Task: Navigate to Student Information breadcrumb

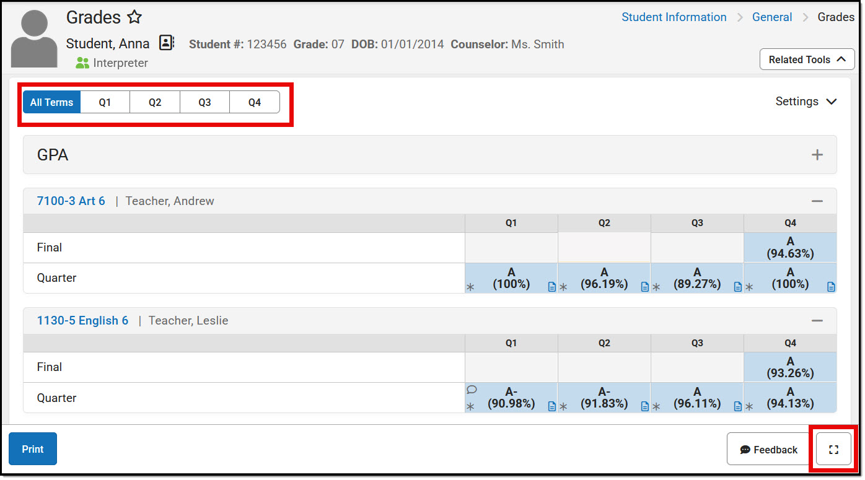Action: pyautogui.click(x=674, y=17)
